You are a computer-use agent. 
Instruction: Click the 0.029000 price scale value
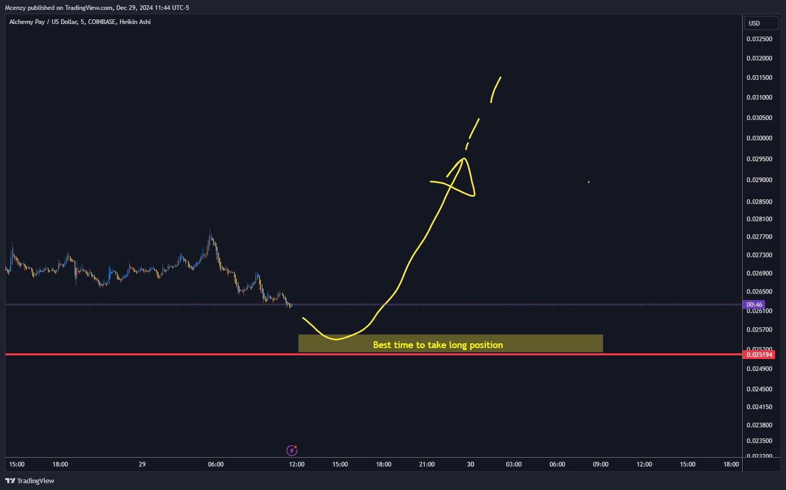[759, 180]
